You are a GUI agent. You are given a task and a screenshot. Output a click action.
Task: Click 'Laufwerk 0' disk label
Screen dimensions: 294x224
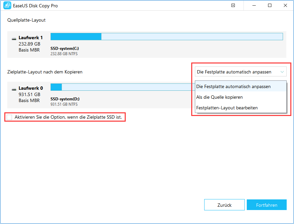coord(31,88)
